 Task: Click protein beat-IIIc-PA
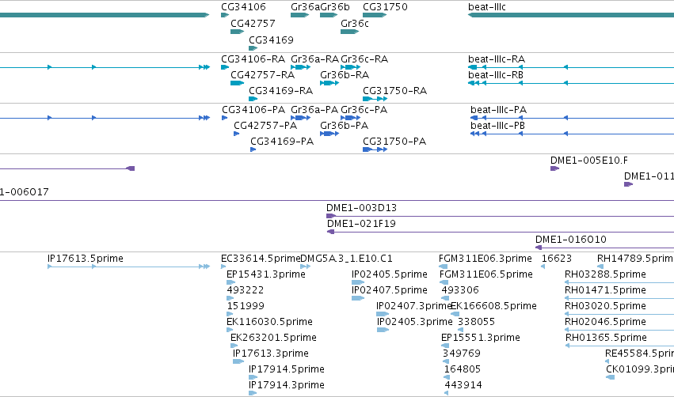click(499, 109)
